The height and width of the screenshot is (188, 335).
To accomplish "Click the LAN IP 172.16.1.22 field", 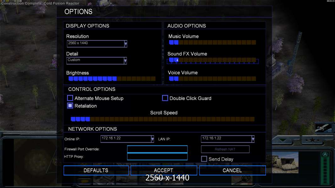I will pos(228,139).
